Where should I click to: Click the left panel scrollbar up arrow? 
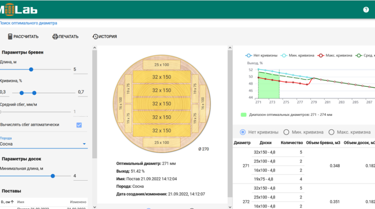(95, 48)
